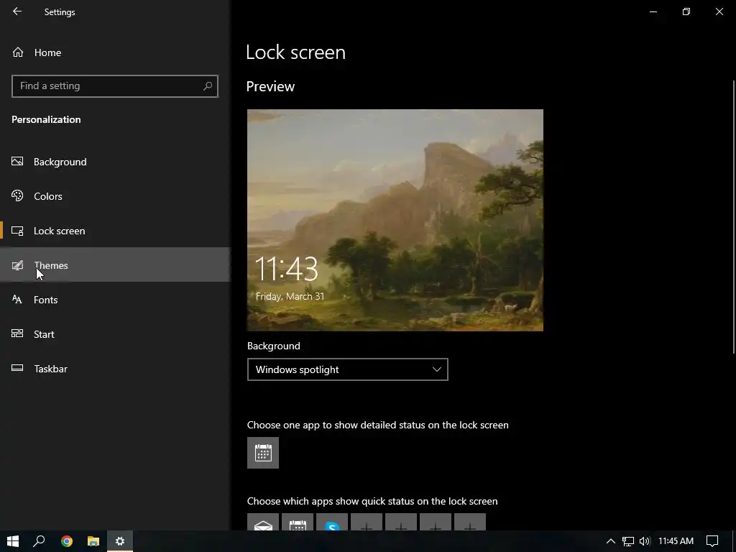
Task: Click the Mail quick status app tile
Action: tap(263, 522)
